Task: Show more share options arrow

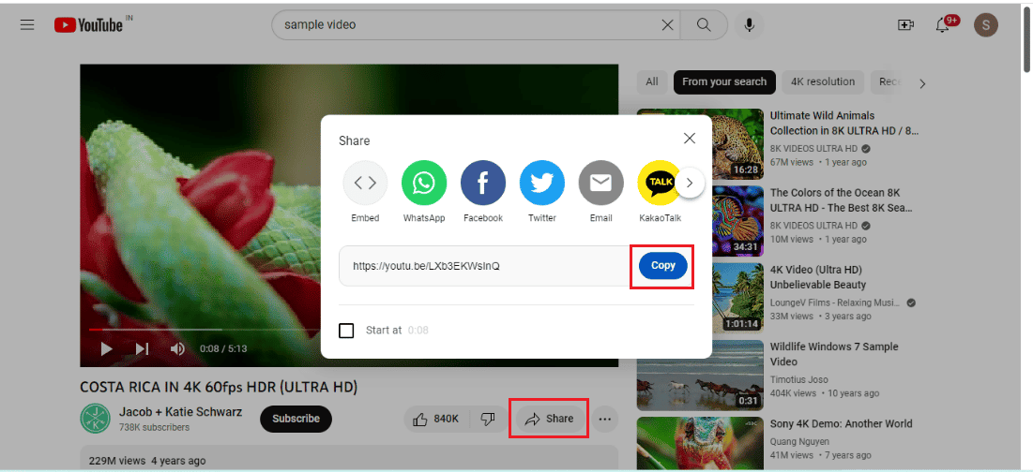Action: click(x=690, y=183)
